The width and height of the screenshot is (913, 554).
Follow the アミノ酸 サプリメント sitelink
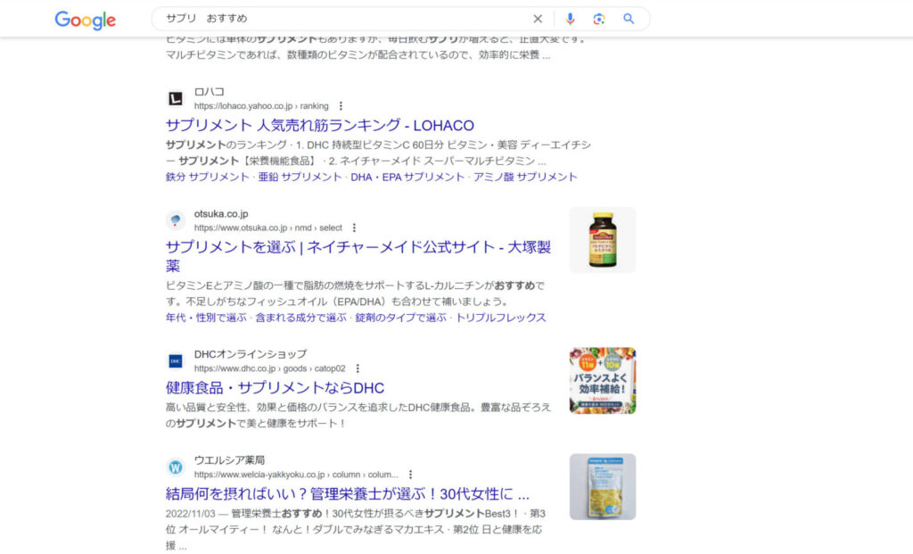[x=525, y=178]
